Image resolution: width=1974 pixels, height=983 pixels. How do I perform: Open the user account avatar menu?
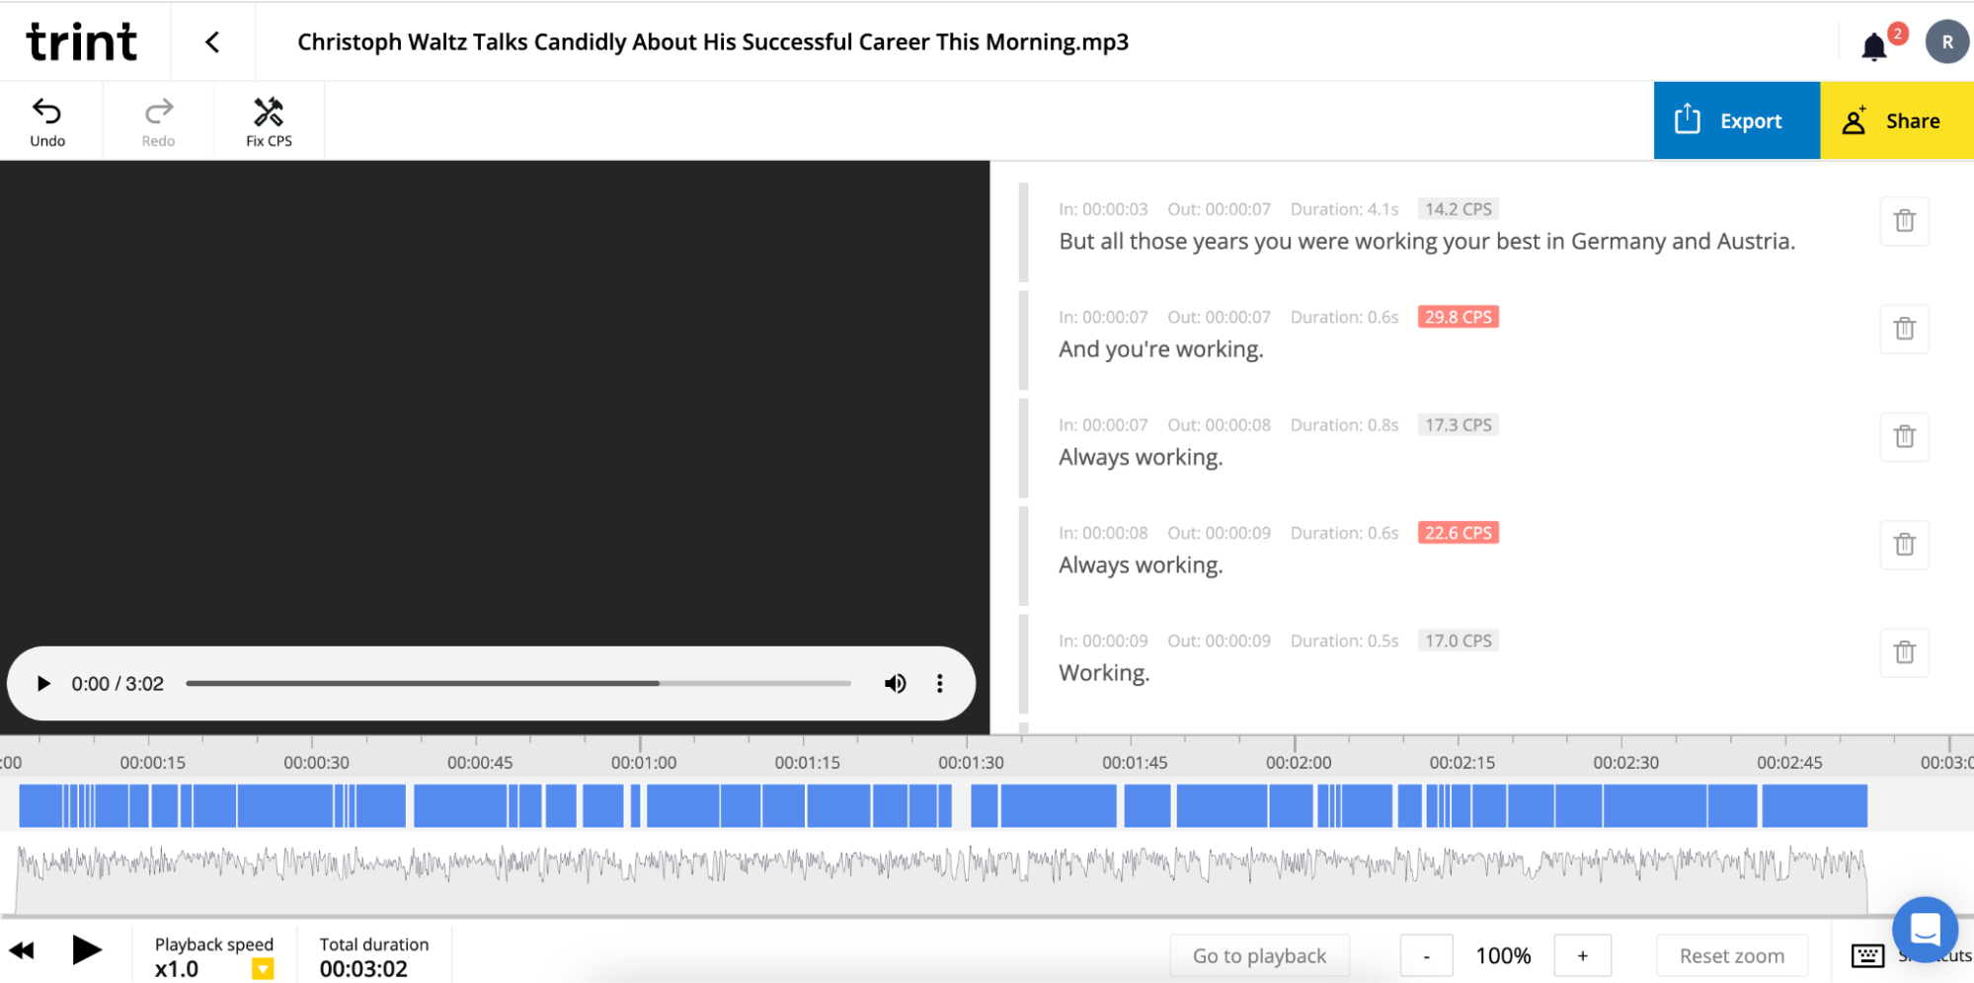pos(1945,41)
